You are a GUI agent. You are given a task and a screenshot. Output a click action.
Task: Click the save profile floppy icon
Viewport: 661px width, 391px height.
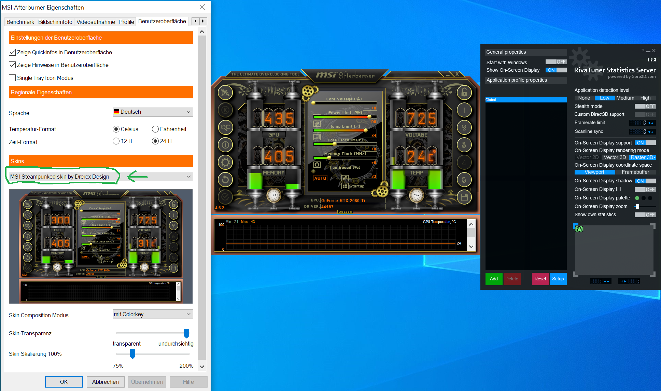(x=464, y=197)
